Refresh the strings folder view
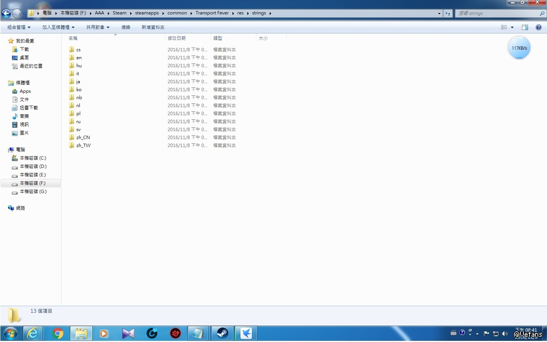Image resolution: width=547 pixels, height=342 pixels. 448,13
